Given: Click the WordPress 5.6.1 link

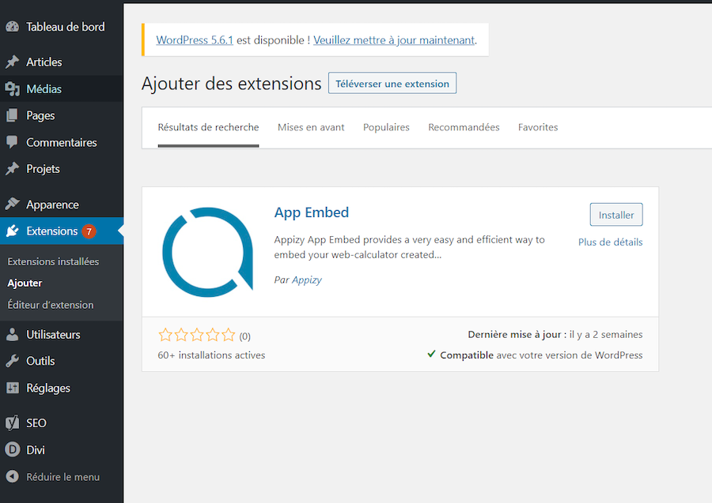Looking at the screenshot, I should pos(195,40).
